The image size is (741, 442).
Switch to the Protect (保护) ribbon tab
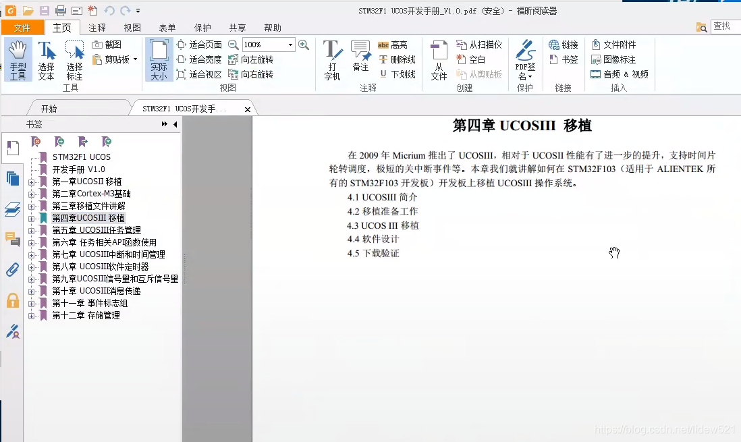coord(202,28)
